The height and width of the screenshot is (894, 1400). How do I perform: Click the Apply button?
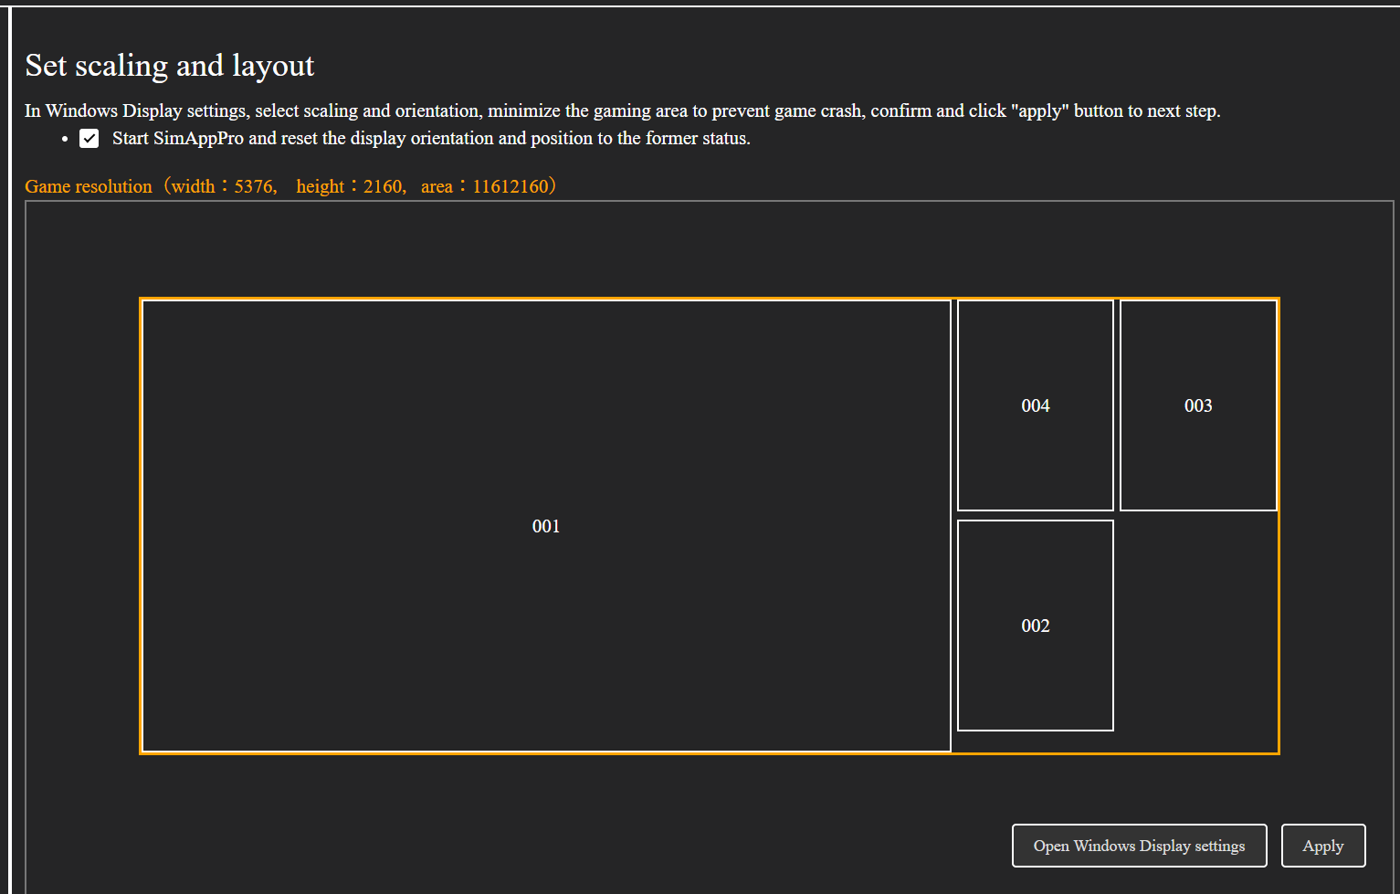pos(1323,846)
